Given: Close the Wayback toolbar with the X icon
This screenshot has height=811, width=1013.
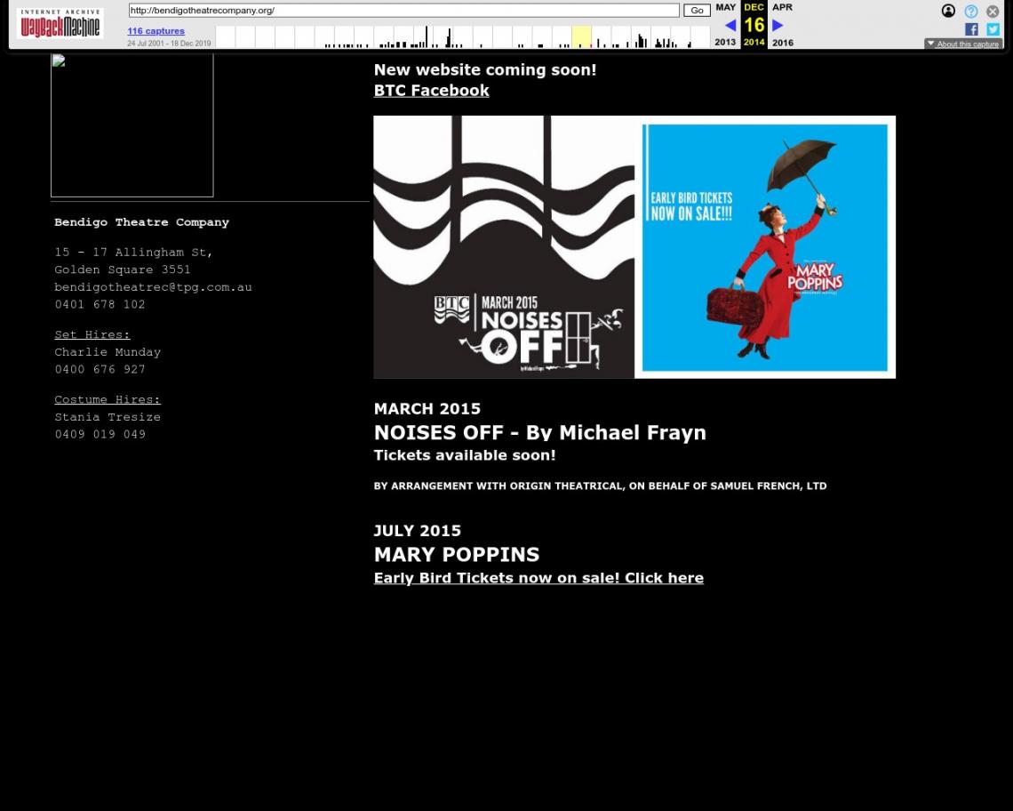Looking at the screenshot, I should click(993, 11).
